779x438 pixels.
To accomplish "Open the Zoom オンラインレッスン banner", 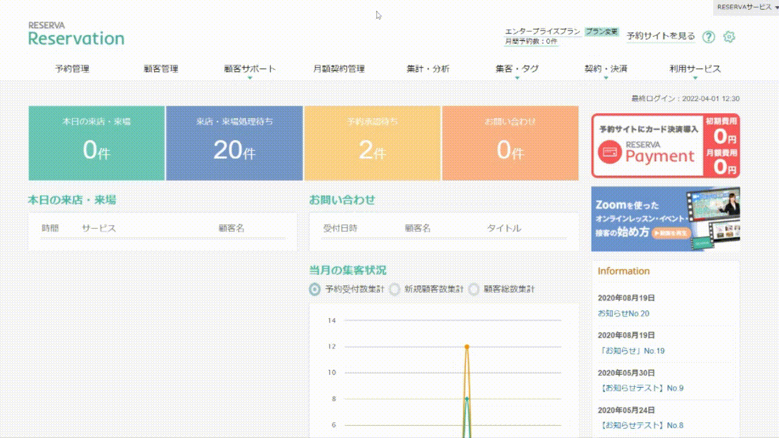I will tap(666, 219).
